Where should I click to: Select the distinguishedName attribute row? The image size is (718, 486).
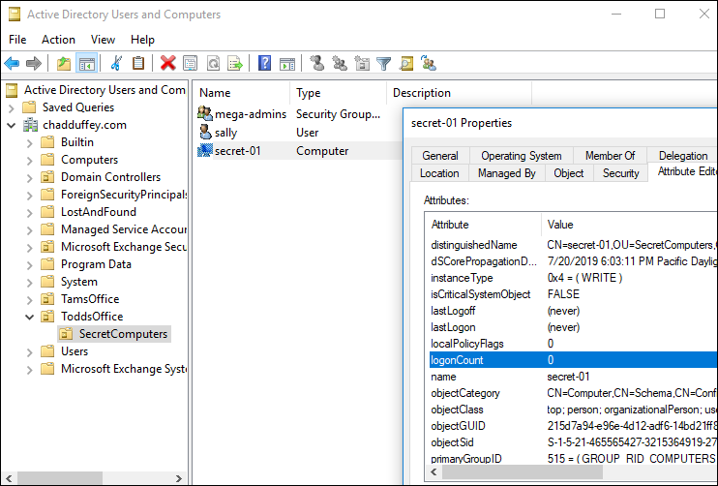click(x=573, y=245)
